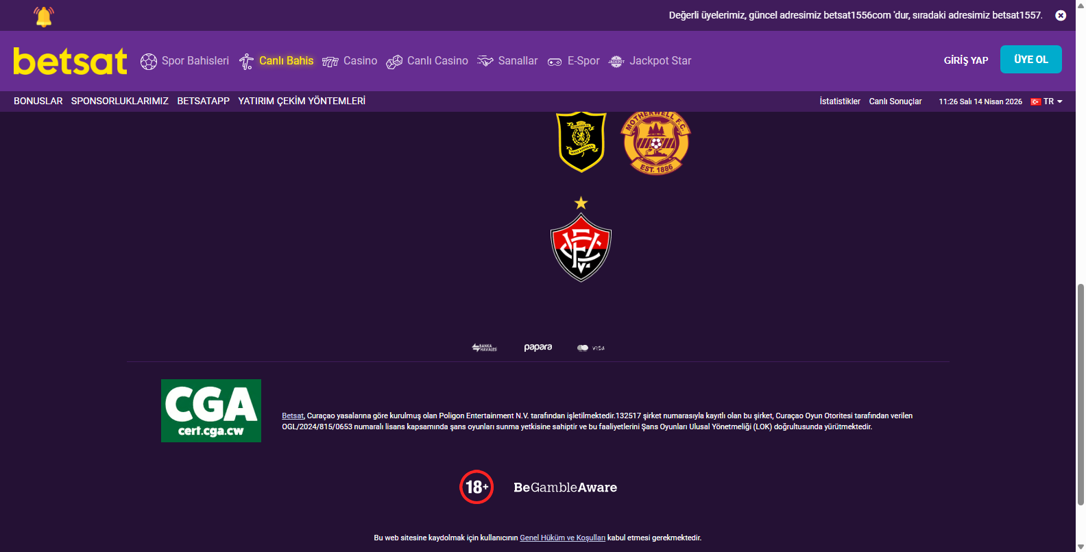
Task: Click GİRİŞ YAP to log in
Action: coord(966,60)
